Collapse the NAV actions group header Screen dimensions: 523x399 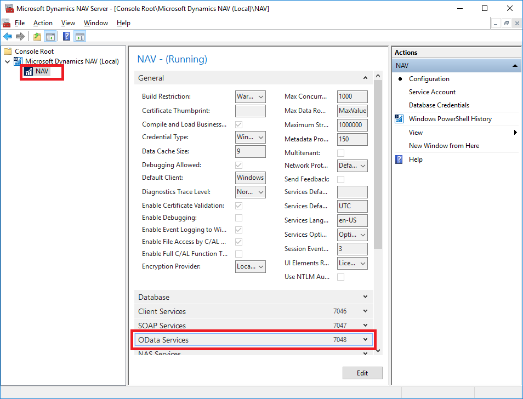[515, 66]
